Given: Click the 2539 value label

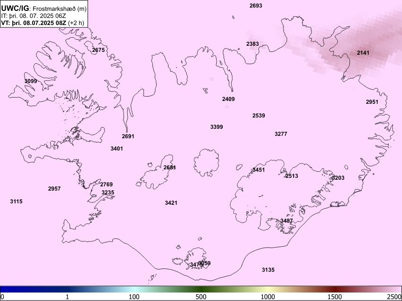Looking at the screenshot, I should [259, 116].
